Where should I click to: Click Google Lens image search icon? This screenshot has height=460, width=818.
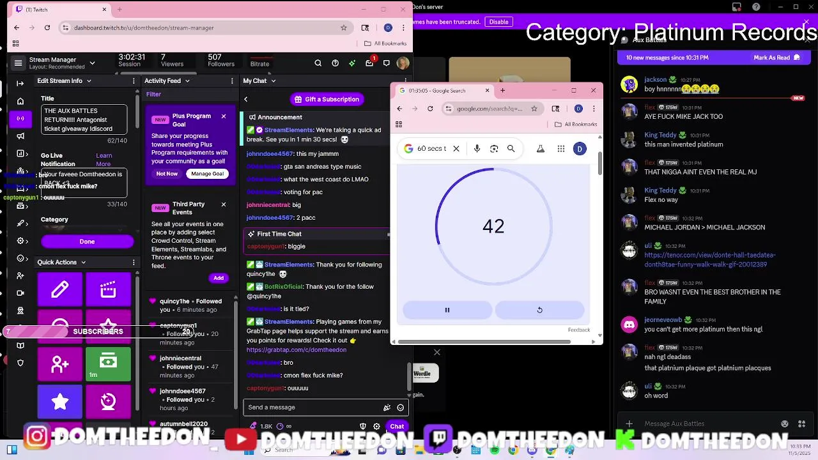coord(494,149)
